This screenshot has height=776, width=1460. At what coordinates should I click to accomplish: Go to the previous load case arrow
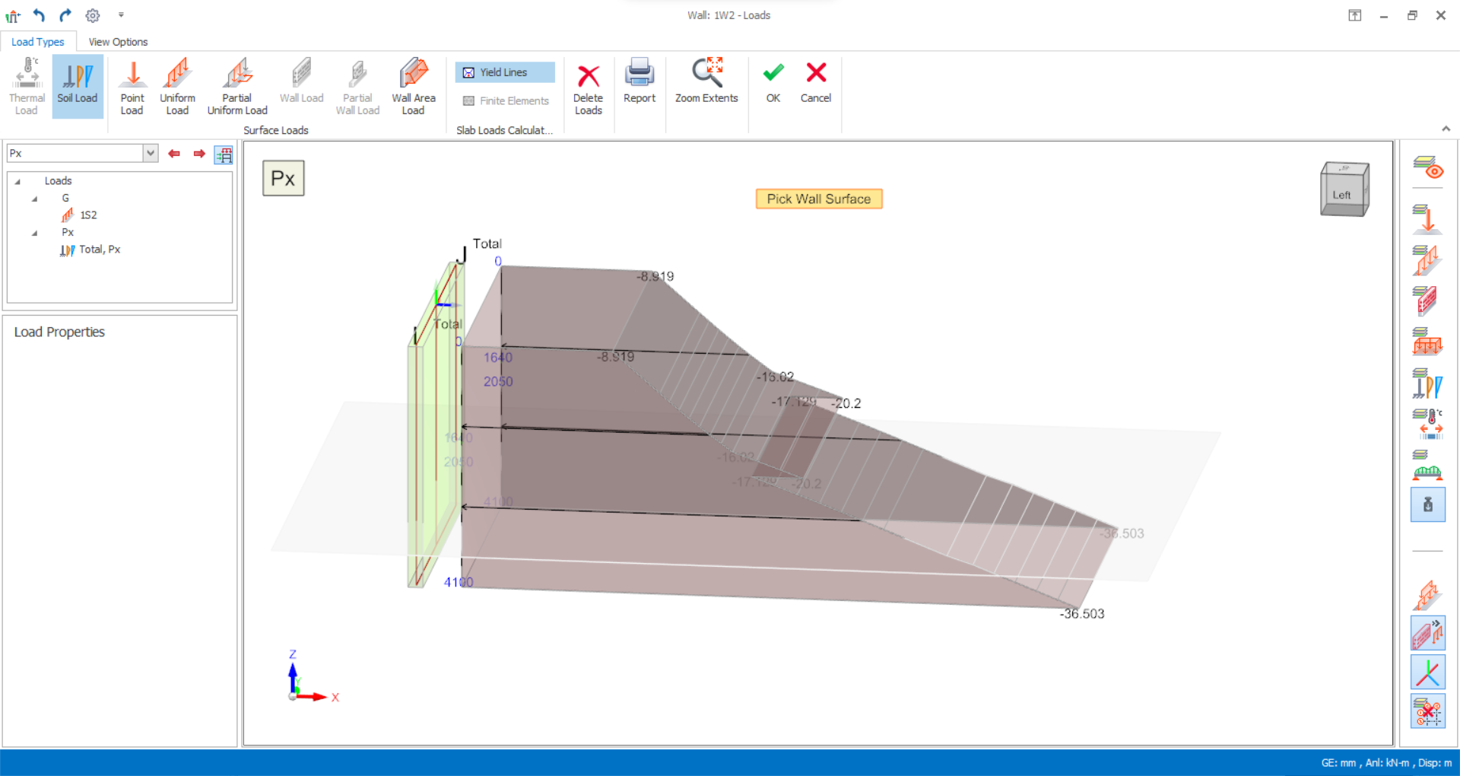click(x=174, y=154)
